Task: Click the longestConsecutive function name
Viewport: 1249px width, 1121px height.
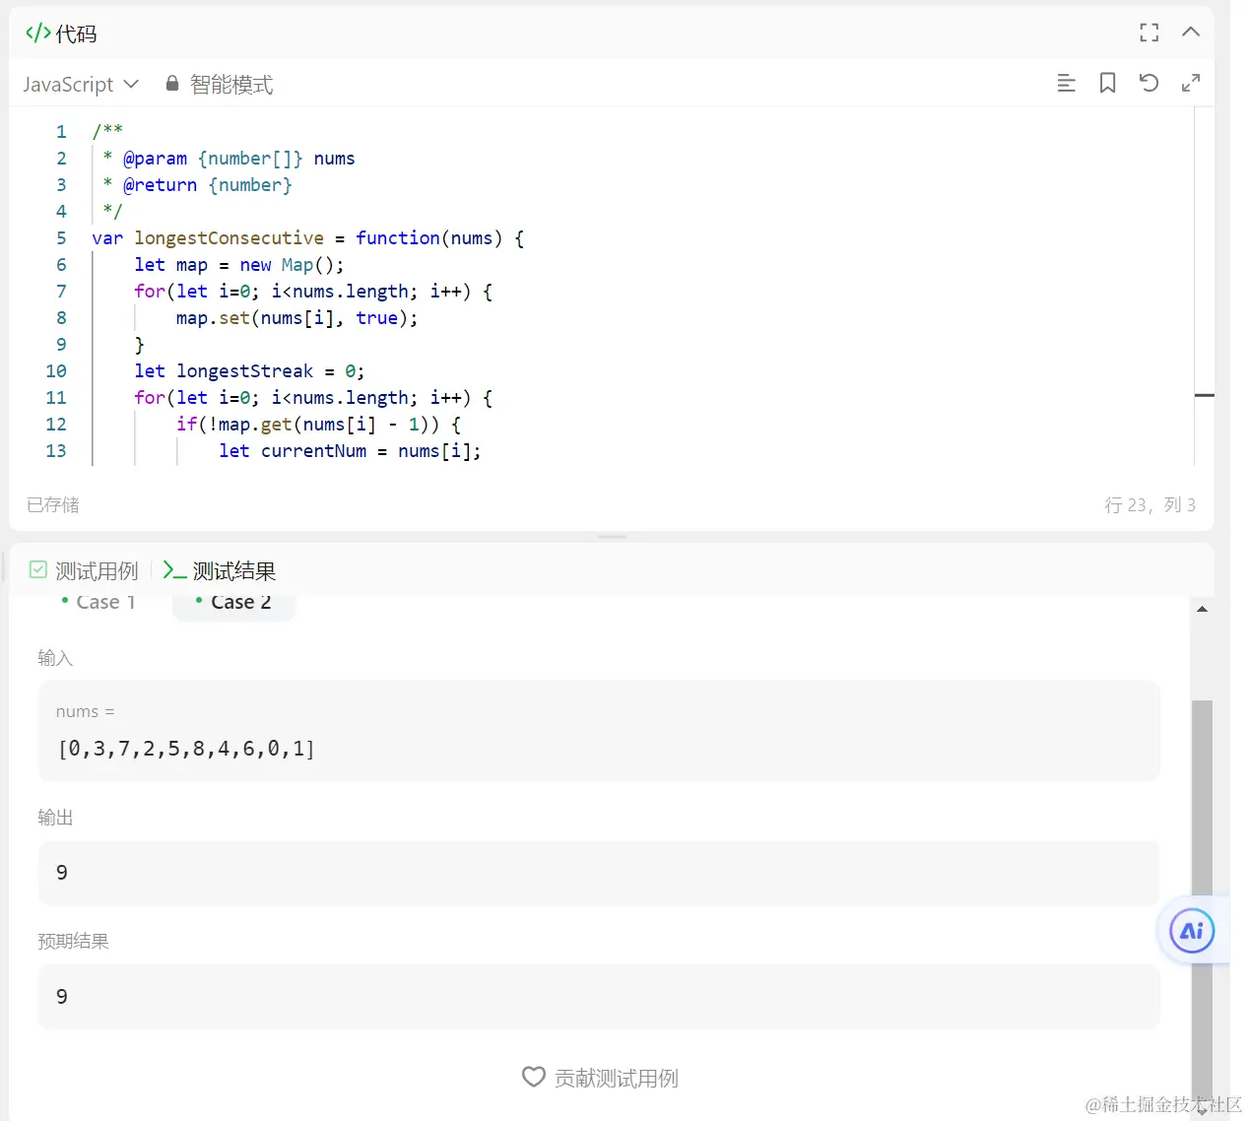Action: [229, 238]
